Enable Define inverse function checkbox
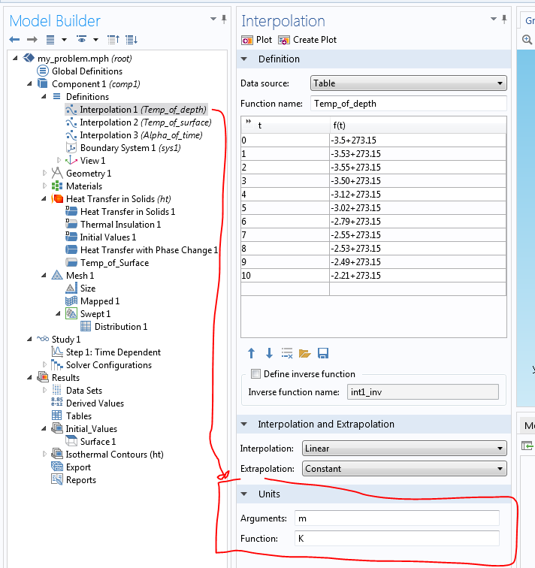The width and height of the screenshot is (535, 568). pos(256,374)
